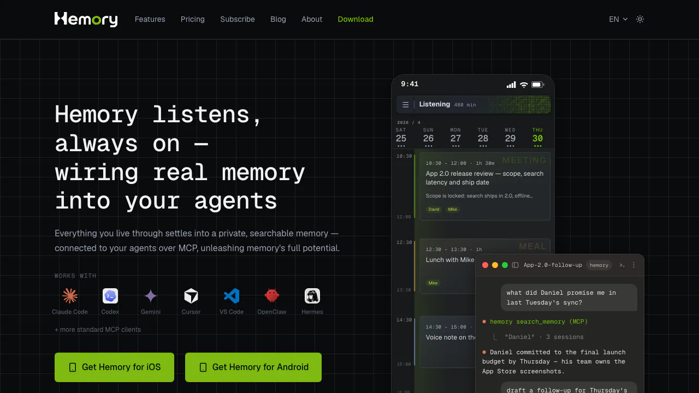Click the hemory badge in the chat title bar
Image resolution: width=699 pixels, height=393 pixels.
tap(599, 265)
